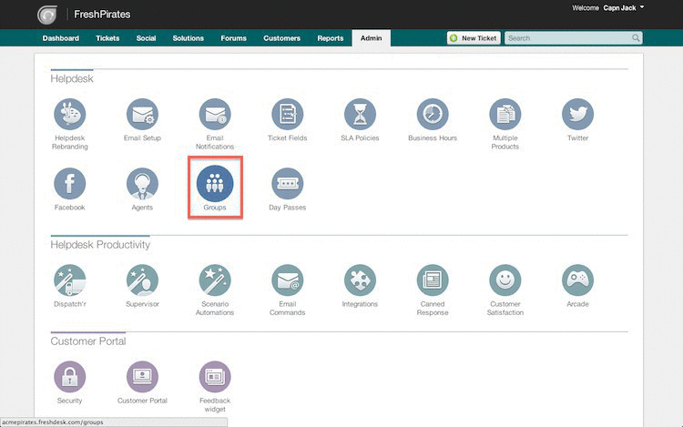Open the Ticket Fields icon

[x=288, y=114]
